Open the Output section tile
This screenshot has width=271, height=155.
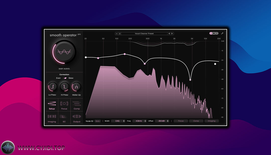pyautogui.click(x=77, y=118)
